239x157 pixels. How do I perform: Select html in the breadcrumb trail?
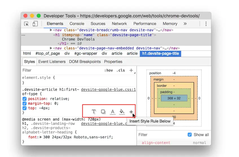[27, 54]
